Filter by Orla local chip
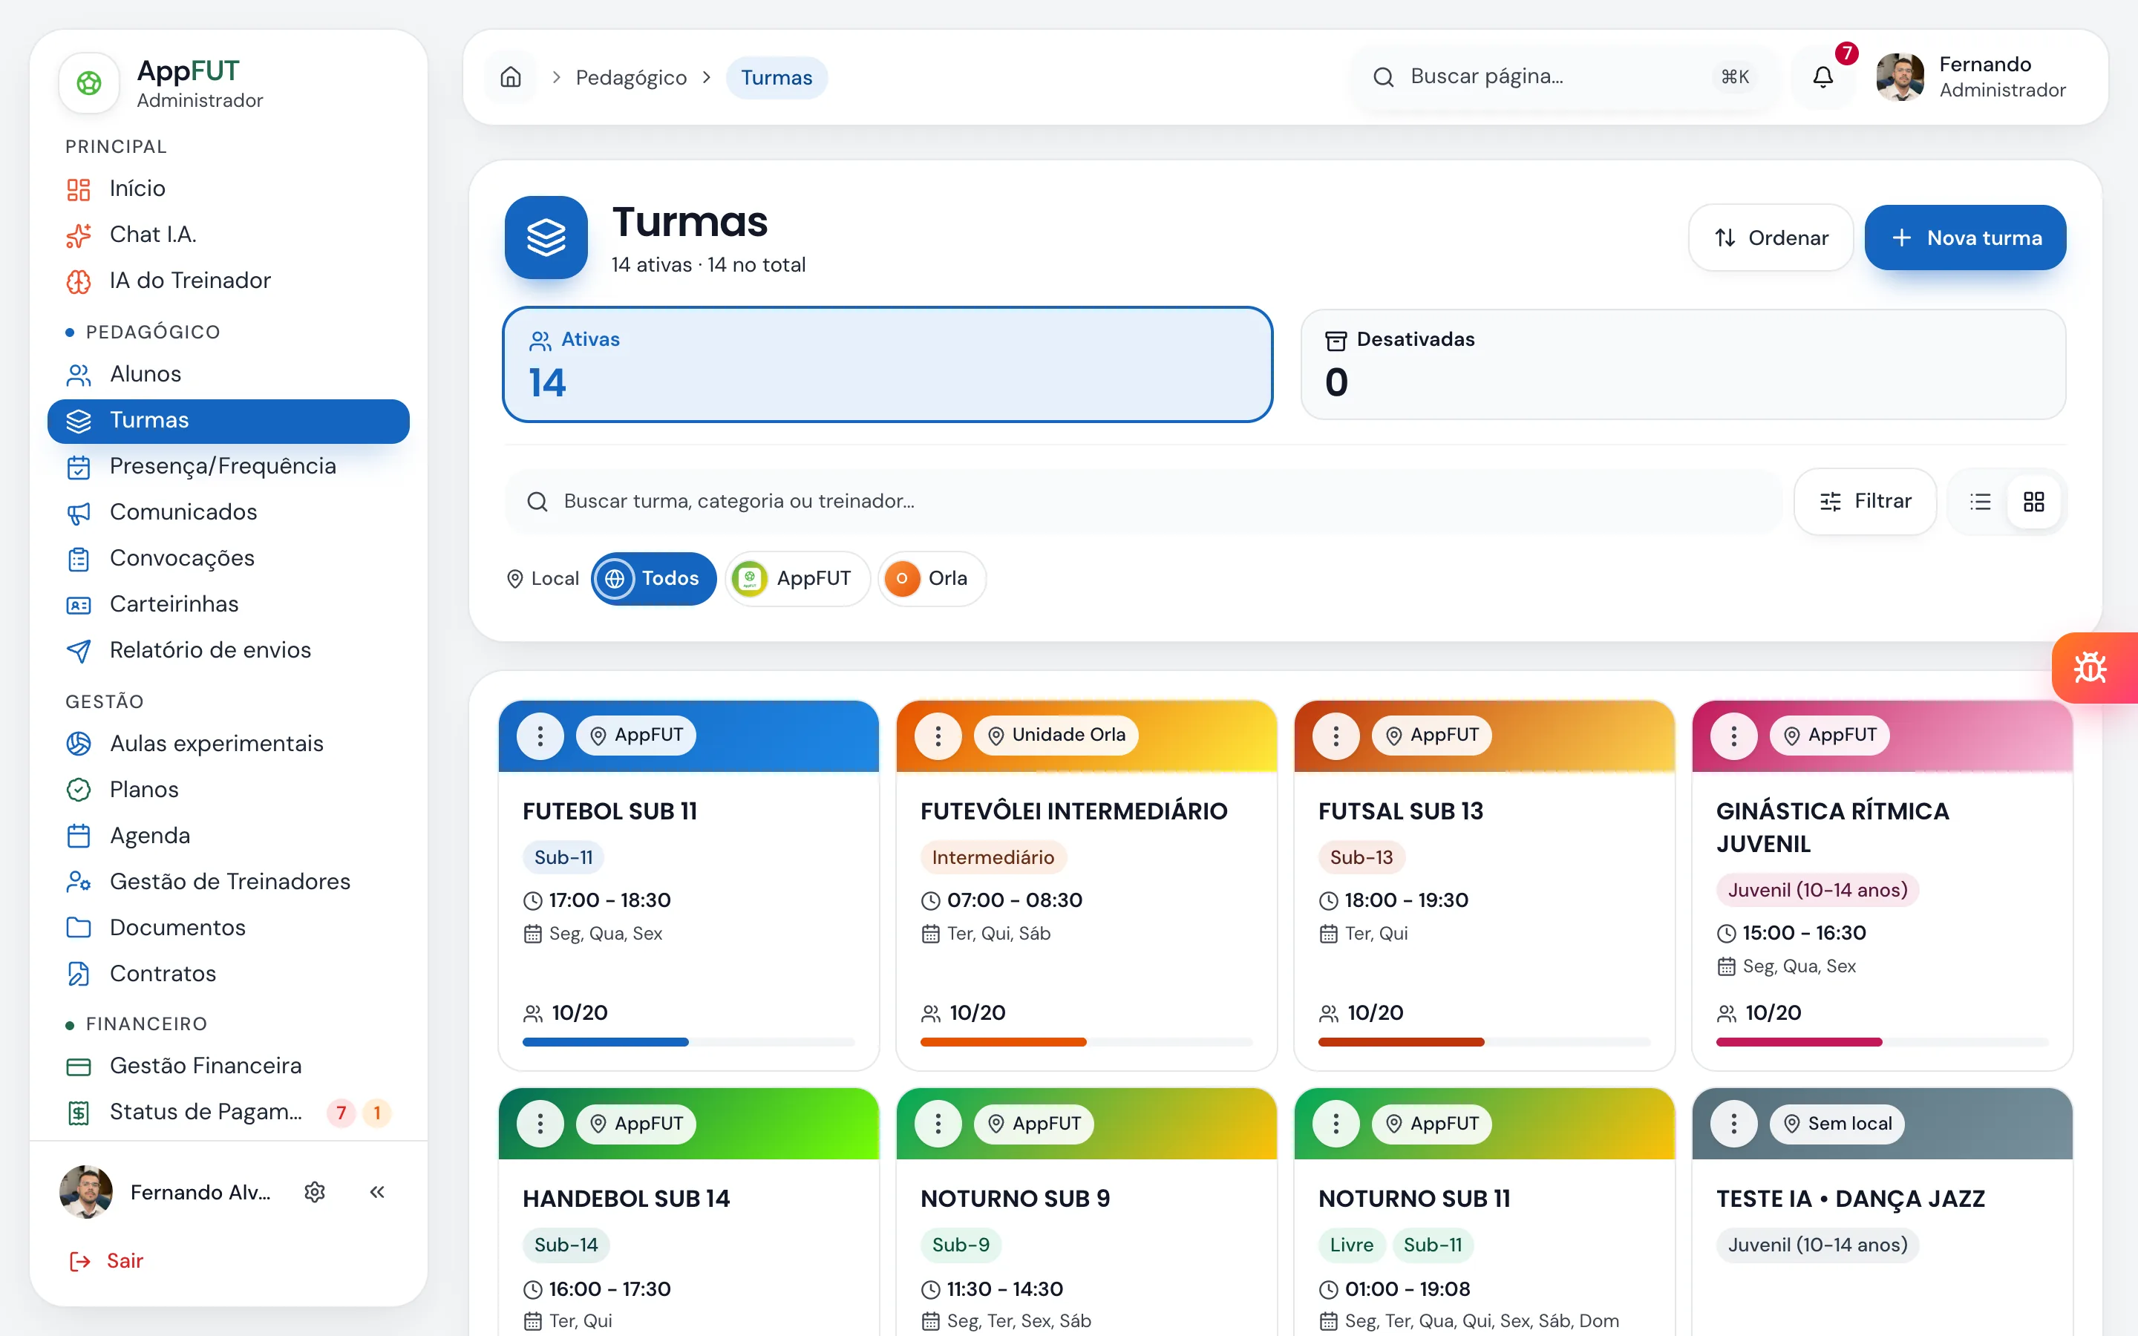This screenshot has width=2138, height=1336. click(x=931, y=579)
